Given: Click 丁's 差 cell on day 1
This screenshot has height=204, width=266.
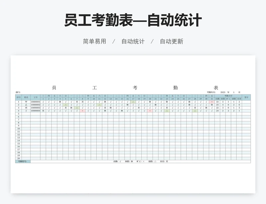Looking at the screenshot, I should 43,111.
